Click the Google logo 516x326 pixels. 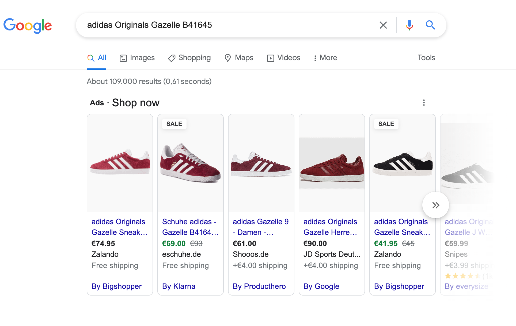[28, 26]
